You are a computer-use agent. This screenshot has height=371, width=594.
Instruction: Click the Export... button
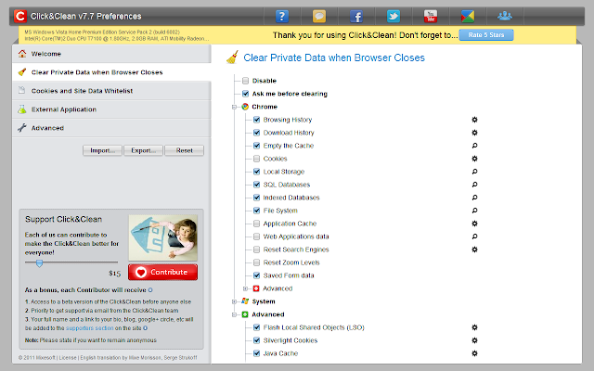pyautogui.click(x=143, y=150)
